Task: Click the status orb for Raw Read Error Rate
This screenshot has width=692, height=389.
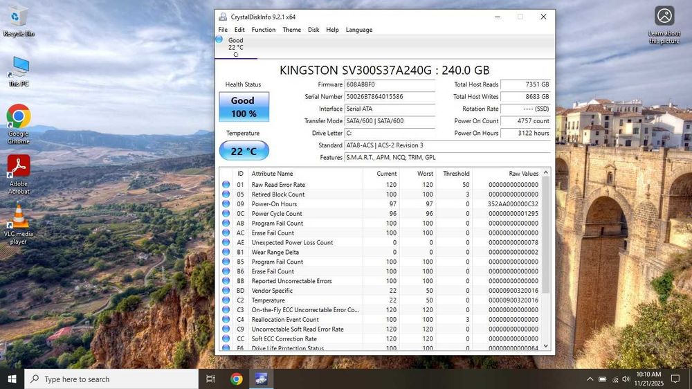Action: click(226, 185)
